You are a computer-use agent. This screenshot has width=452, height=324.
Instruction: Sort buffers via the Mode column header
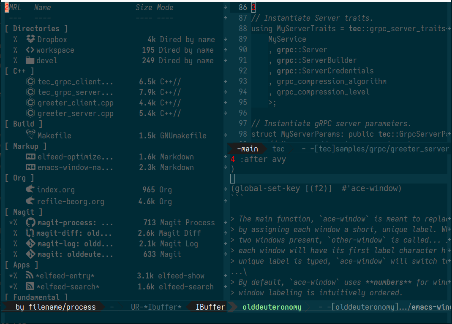(165, 8)
